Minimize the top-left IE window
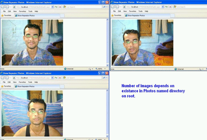The width and height of the screenshot is (207, 140). tap(100, 2)
